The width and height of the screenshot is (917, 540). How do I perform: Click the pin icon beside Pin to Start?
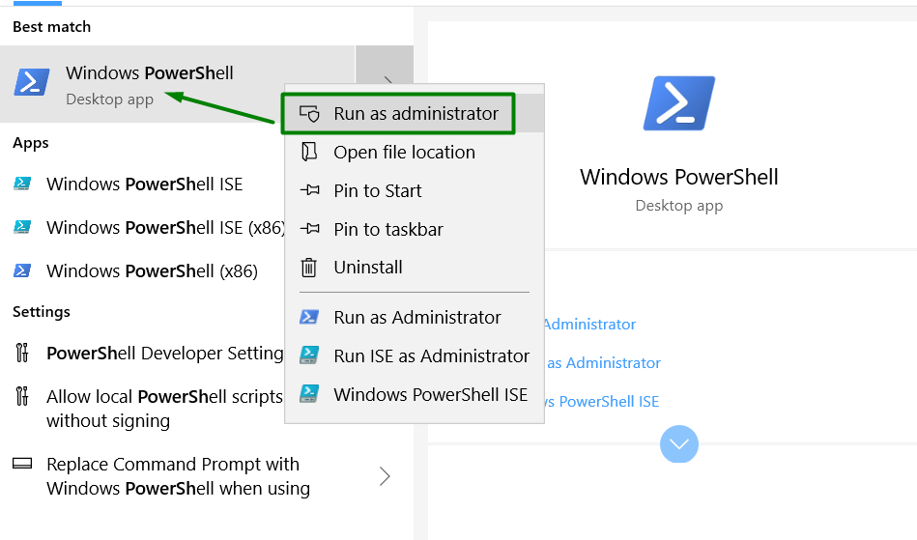pyautogui.click(x=309, y=190)
